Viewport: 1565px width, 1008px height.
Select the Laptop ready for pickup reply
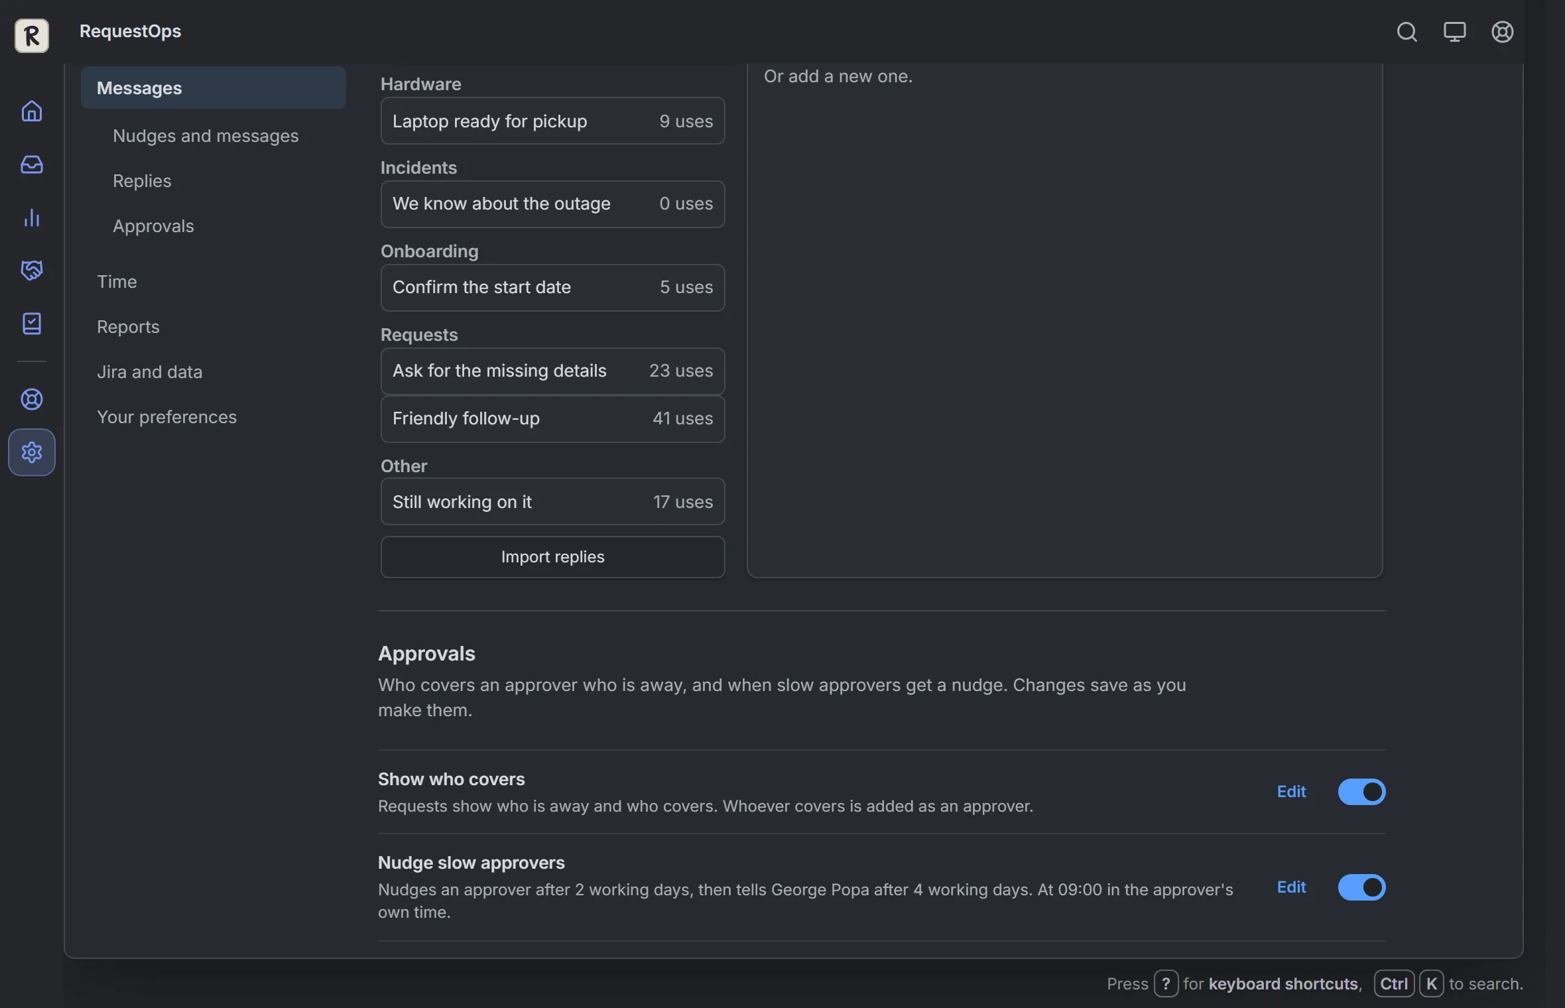point(552,121)
